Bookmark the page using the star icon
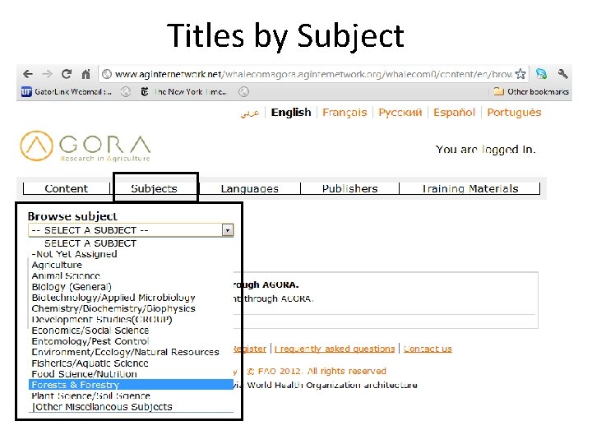 point(520,74)
